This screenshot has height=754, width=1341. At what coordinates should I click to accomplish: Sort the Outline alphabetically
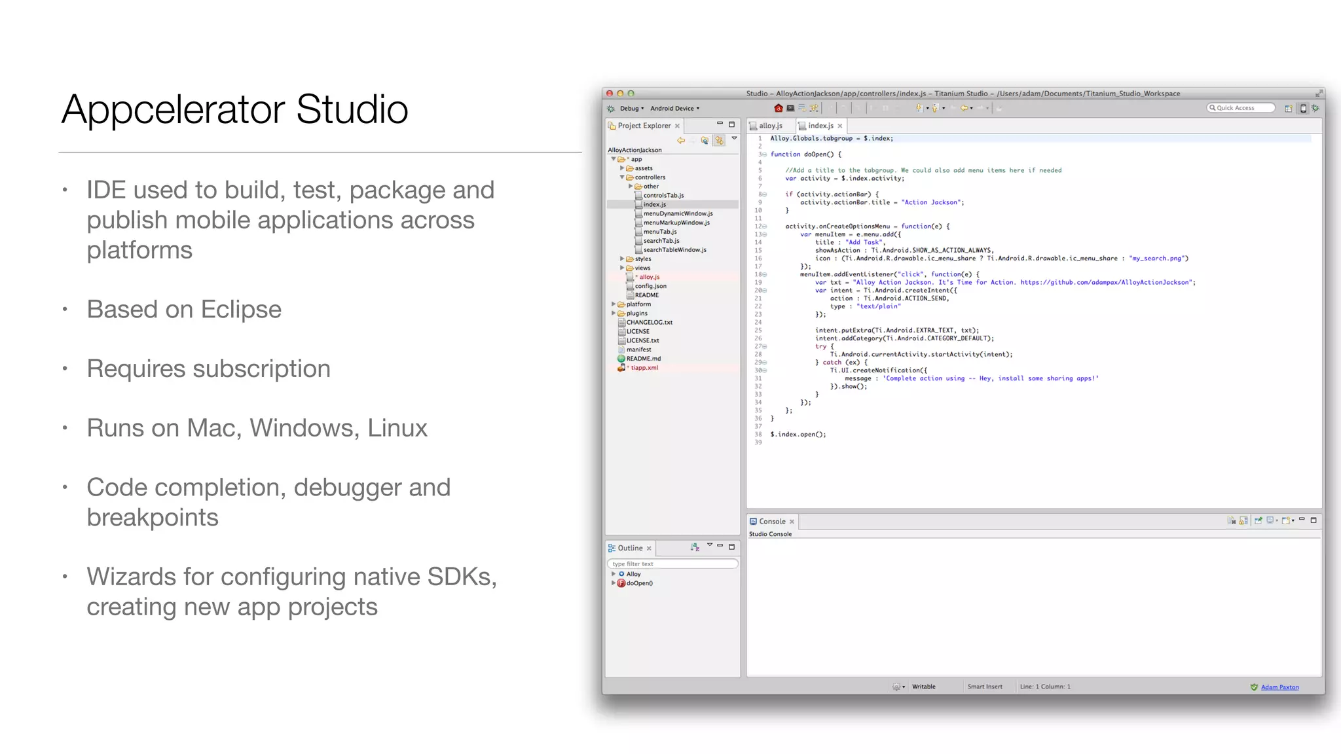(x=695, y=547)
